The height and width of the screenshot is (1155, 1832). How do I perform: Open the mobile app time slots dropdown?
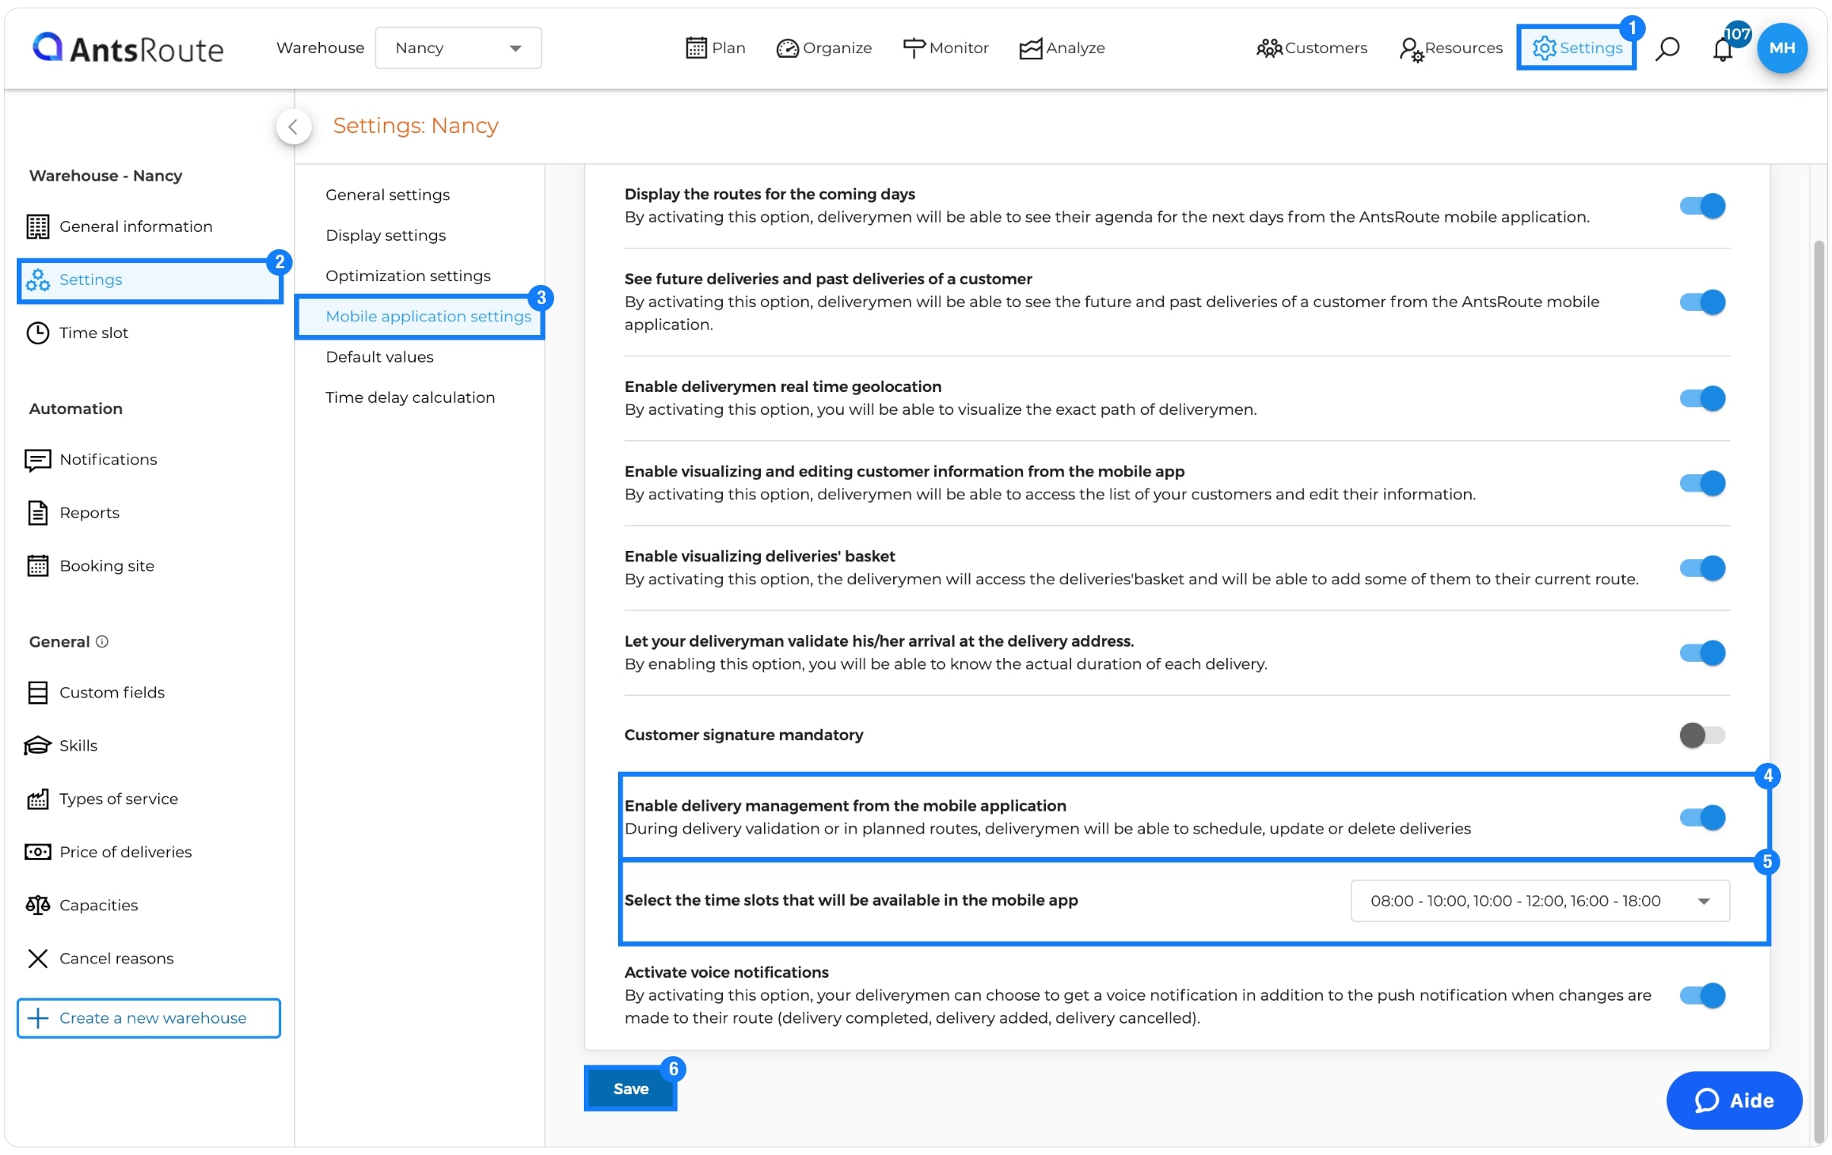click(1540, 901)
